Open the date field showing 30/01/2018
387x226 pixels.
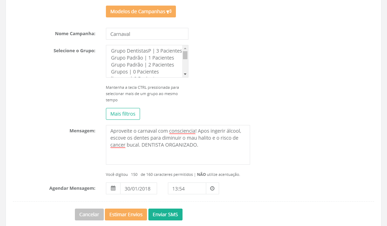(x=138, y=188)
